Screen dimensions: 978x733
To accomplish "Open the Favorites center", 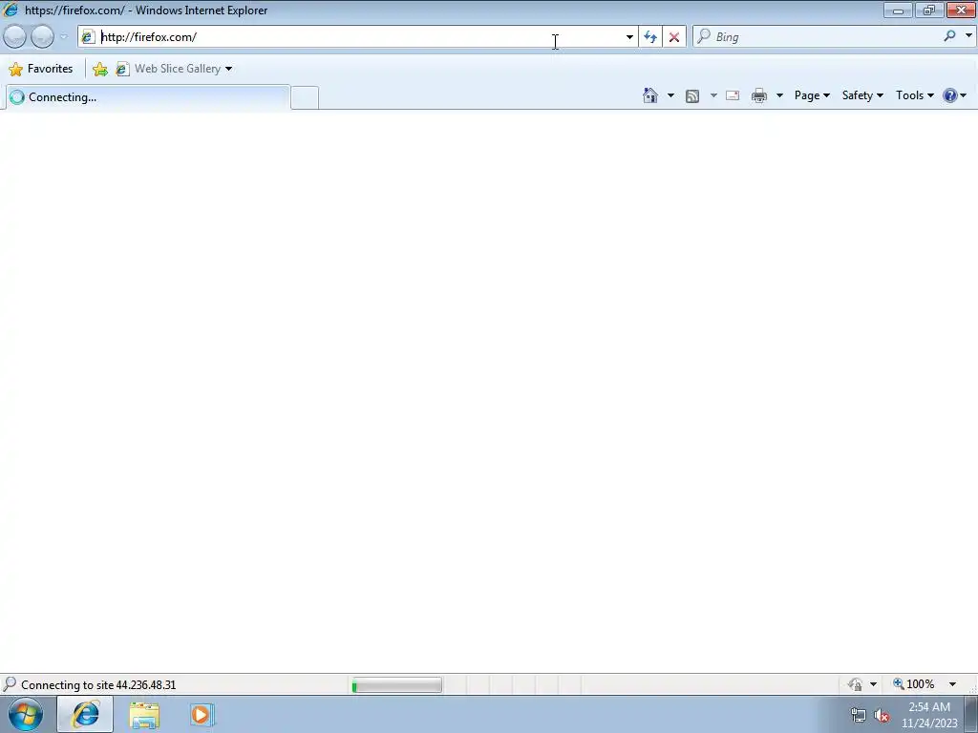I will tap(41, 69).
